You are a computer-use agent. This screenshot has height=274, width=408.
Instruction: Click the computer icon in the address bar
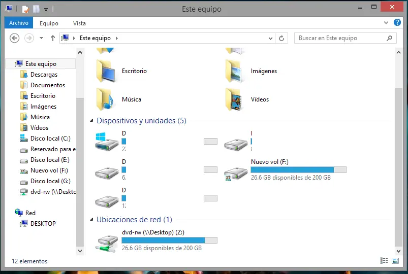tap(65, 38)
